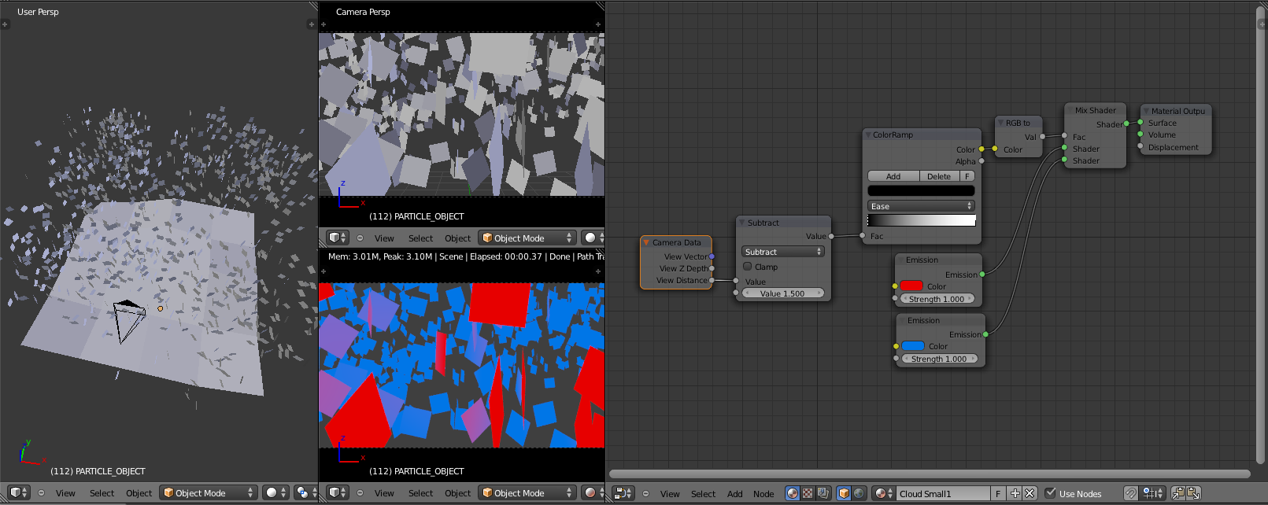The image size is (1268, 505).
Task: Open viewport shading selector in Camera Persp header
Action: click(x=593, y=238)
